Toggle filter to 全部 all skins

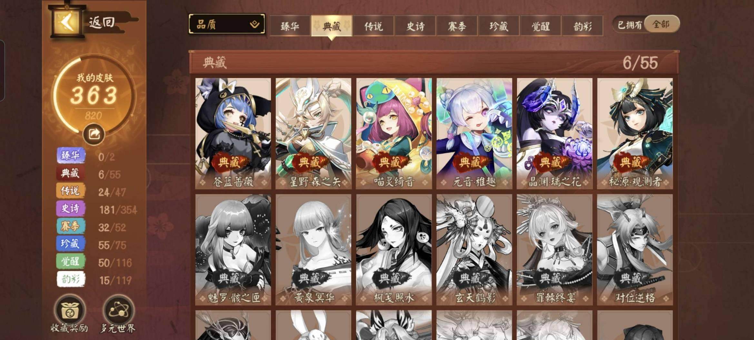(662, 24)
